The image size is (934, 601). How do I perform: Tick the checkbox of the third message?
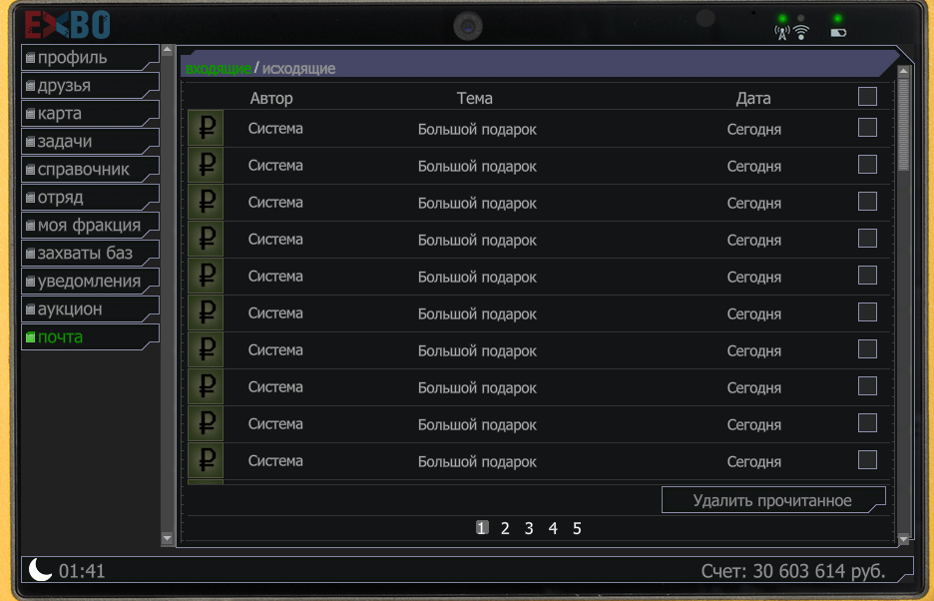(867, 202)
